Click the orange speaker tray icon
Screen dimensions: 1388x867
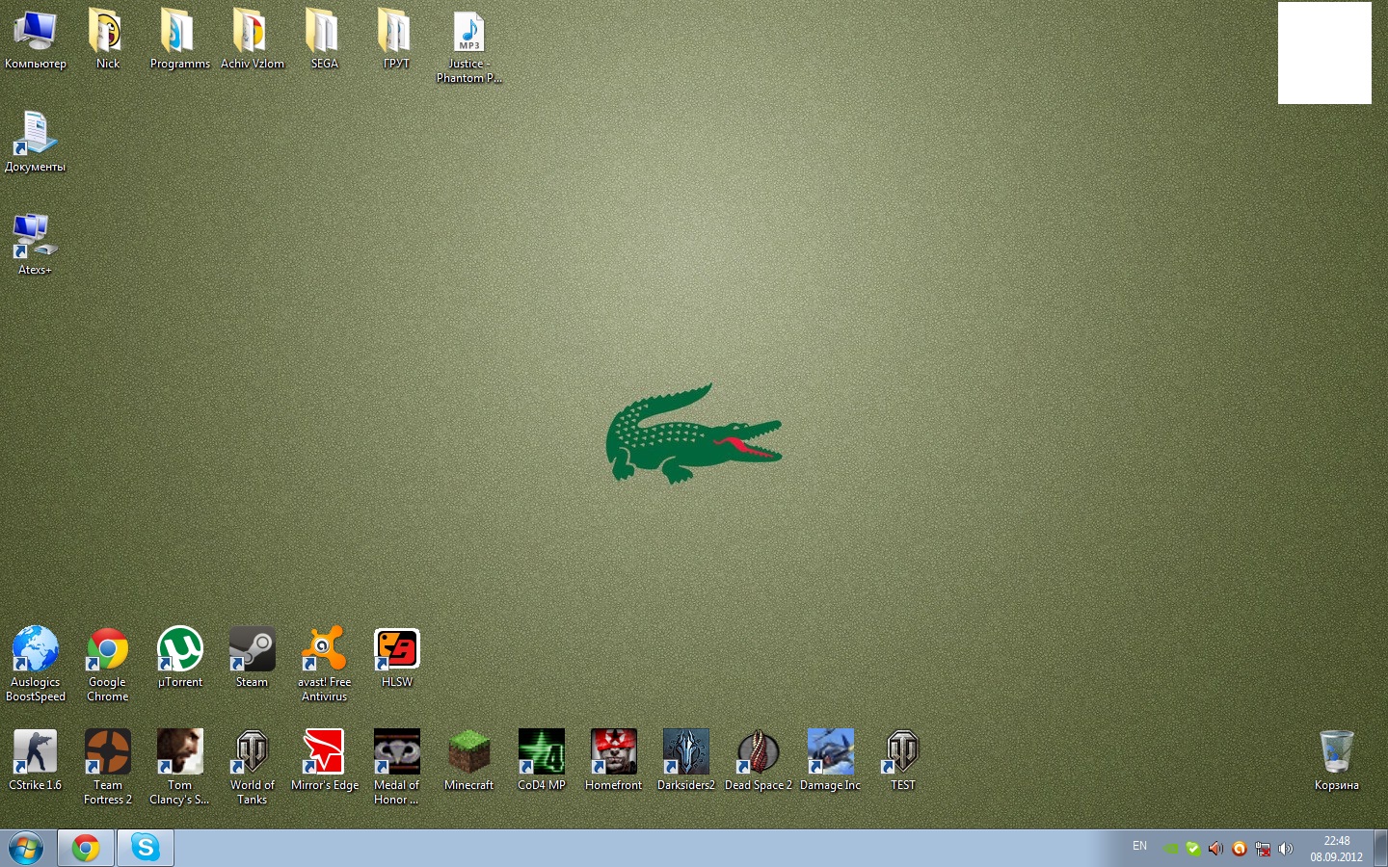click(1216, 849)
